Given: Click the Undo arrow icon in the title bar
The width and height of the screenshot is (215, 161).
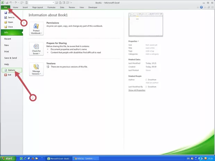Looking at the screenshot, I should (10, 2).
